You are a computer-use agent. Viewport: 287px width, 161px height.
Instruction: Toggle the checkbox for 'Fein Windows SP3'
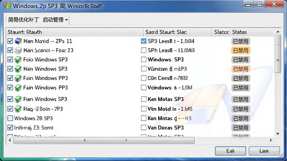point(10,60)
